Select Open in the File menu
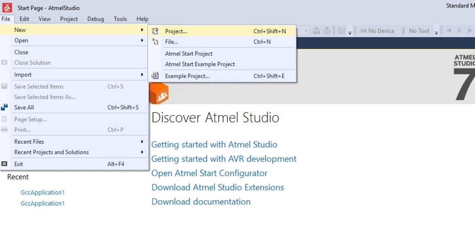 tap(74, 40)
